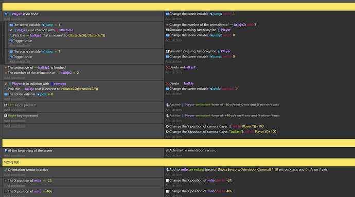The width and height of the screenshot is (355, 197).
Task: Click "Add condition" under "Player is on floor"
Action: pyautogui.click(x=14, y=19)
